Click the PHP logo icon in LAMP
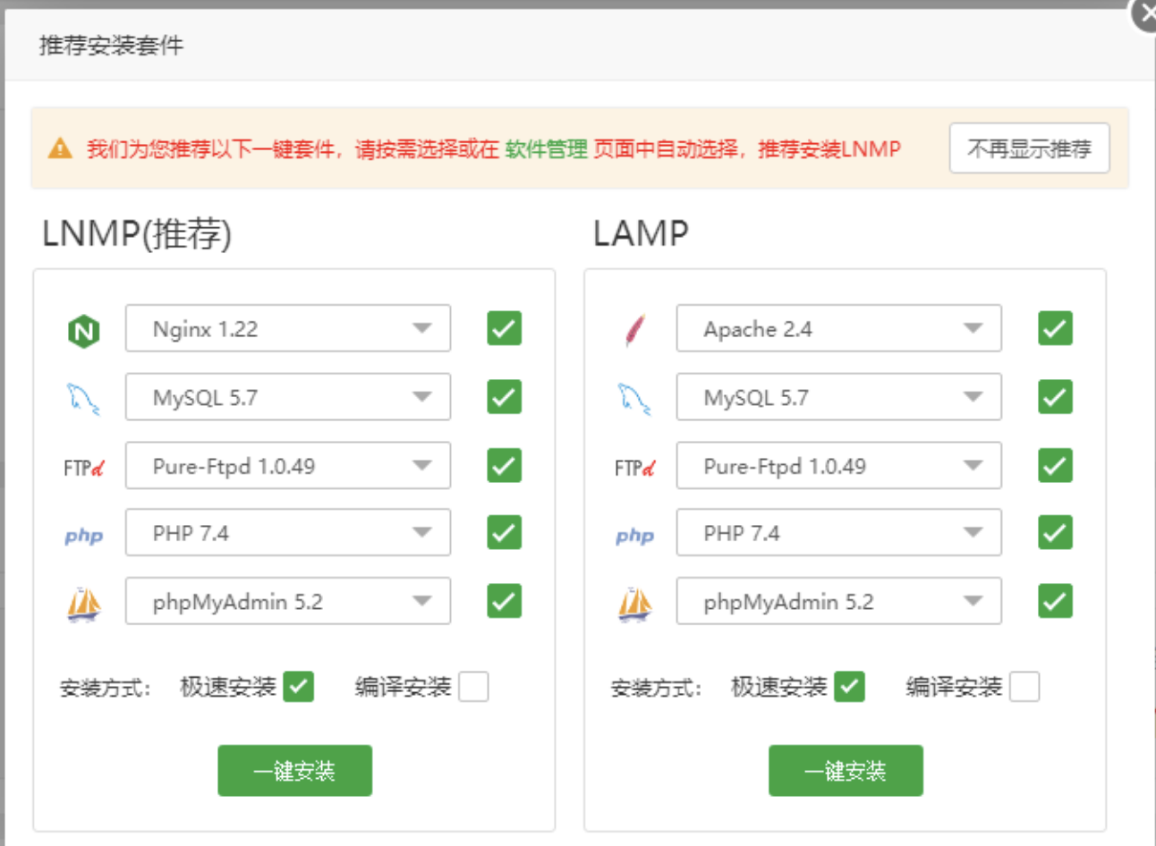Viewport: 1156px width, 846px height. click(634, 536)
